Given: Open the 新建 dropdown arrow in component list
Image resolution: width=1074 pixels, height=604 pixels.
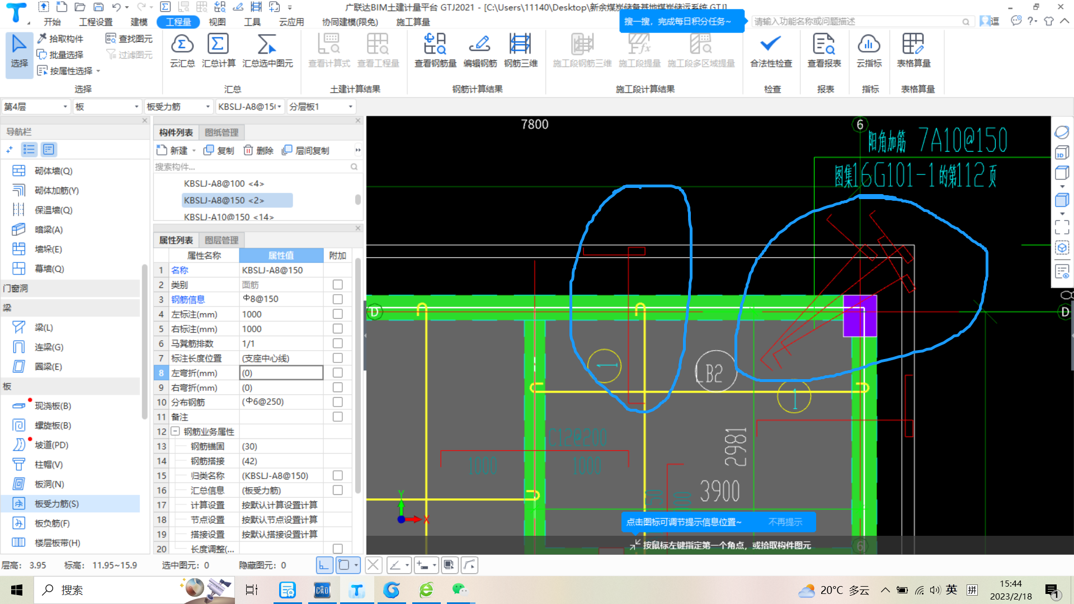Looking at the screenshot, I should [194, 150].
